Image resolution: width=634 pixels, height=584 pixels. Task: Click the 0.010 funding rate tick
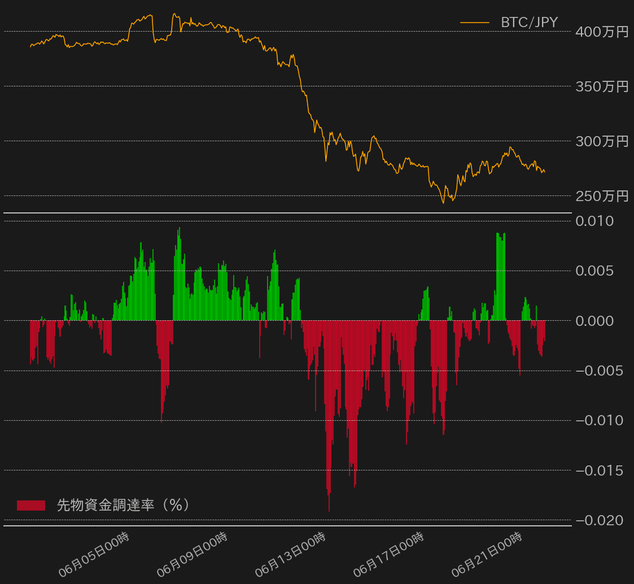(594, 221)
